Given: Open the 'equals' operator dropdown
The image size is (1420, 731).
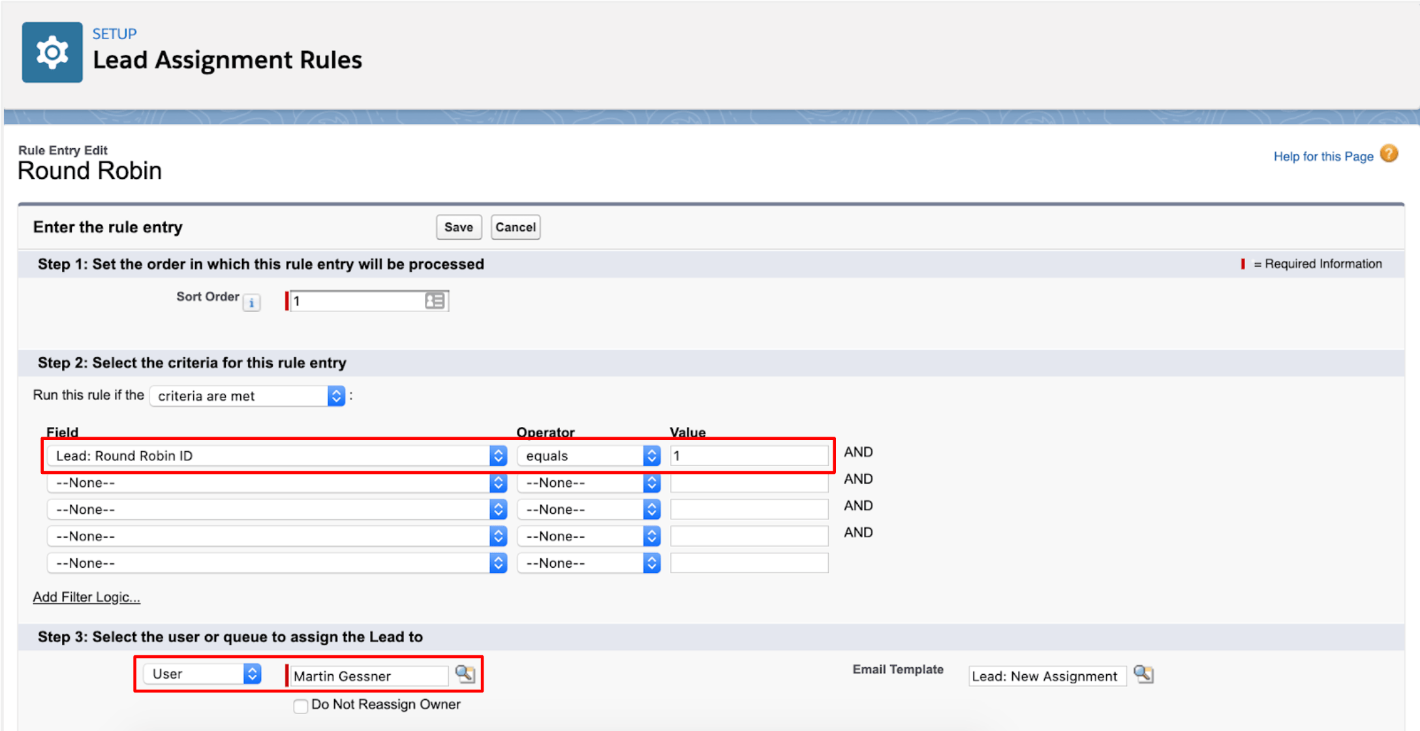Looking at the screenshot, I should 588,456.
